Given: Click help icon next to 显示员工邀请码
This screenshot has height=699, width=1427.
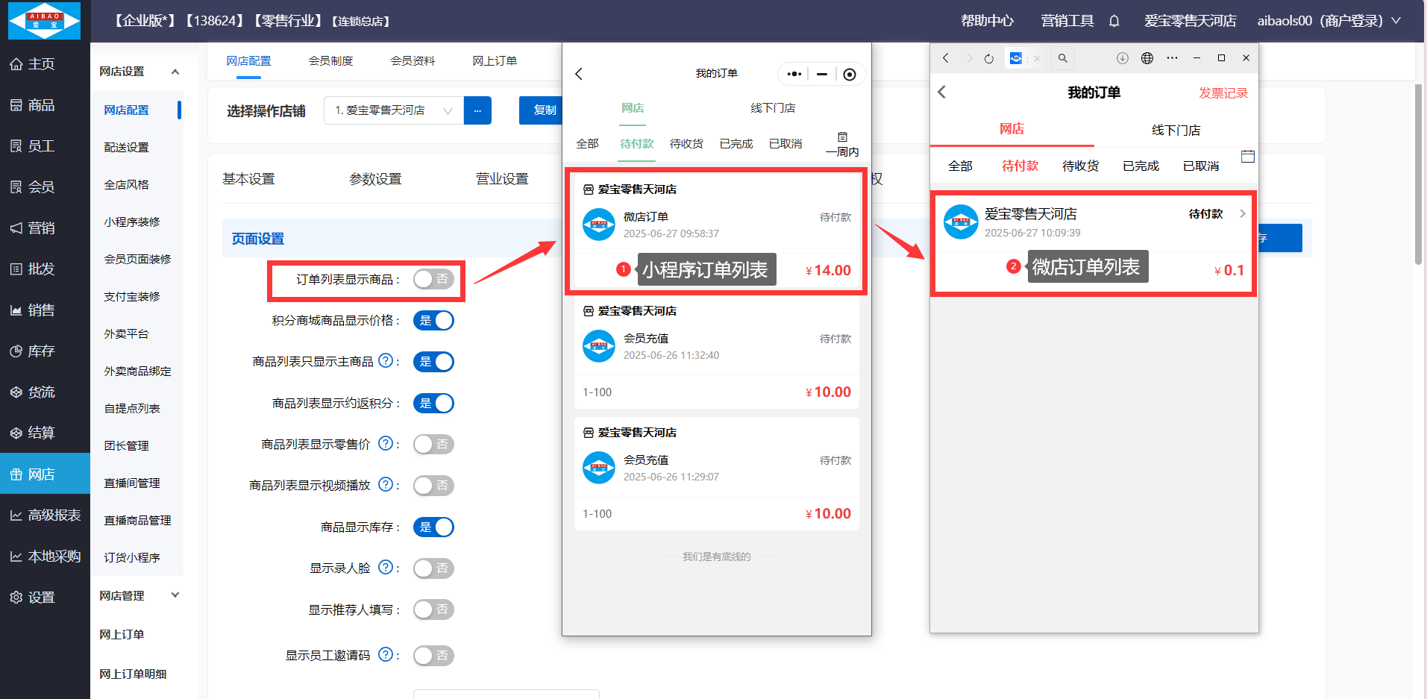Looking at the screenshot, I should [x=386, y=655].
